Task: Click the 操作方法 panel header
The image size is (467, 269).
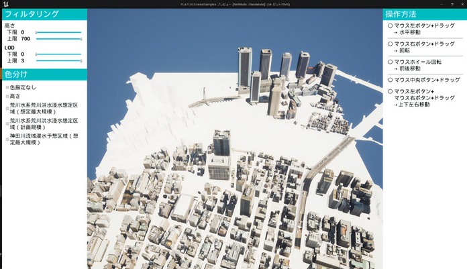Action: click(425, 14)
